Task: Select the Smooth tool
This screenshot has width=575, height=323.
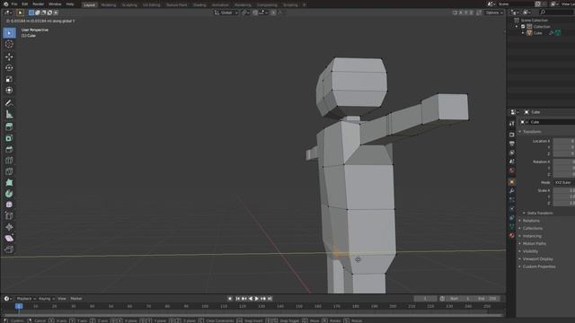Action: (9, 205)
